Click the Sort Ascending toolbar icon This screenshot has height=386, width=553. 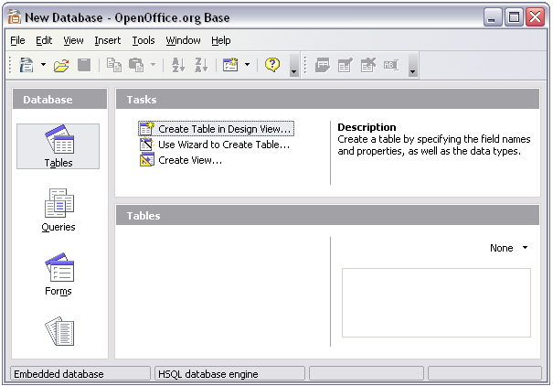click(x=178, y=65)
